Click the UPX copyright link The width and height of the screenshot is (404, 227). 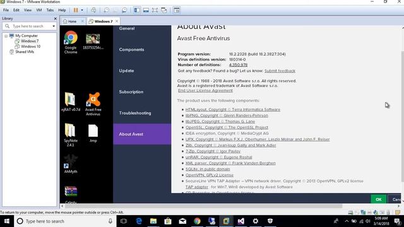pyautogui.click(x=258, y=139)
